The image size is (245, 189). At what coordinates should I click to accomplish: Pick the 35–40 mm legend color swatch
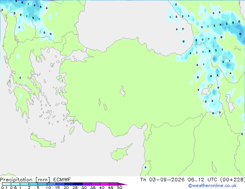pos(95,184)
